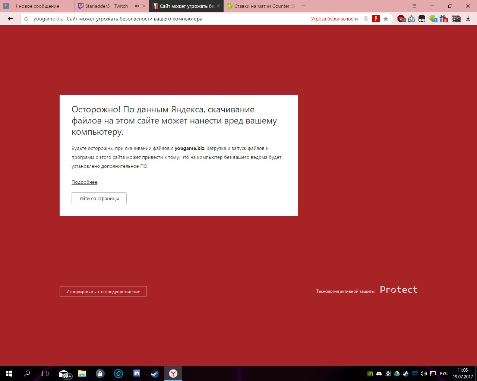Click the black two-eyed extension icon
Screen dimensions: 477x381
point(422,19)
